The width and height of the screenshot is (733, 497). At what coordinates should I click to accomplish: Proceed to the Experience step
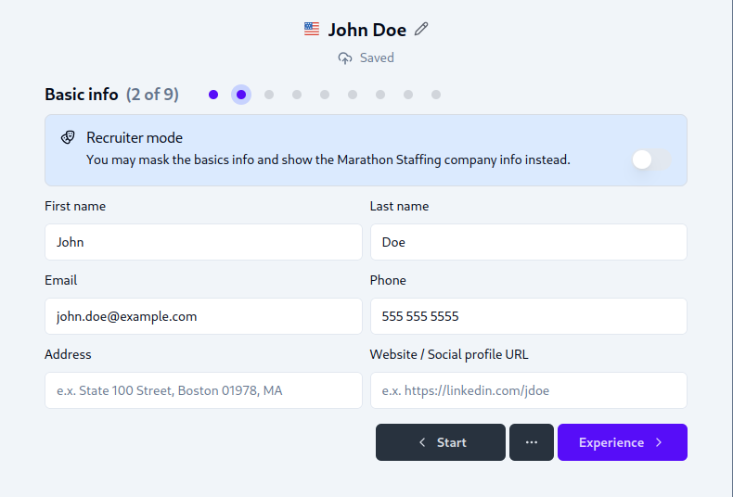coord(622,442)
